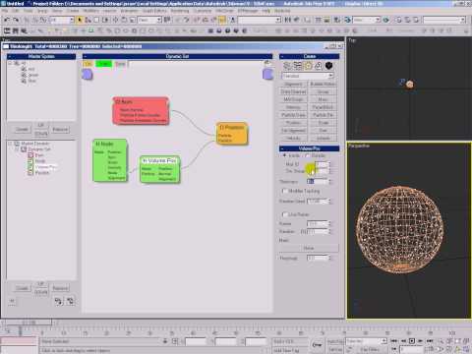
Task: Toggle the Position checkbox in tree
Action: (30, 173)
